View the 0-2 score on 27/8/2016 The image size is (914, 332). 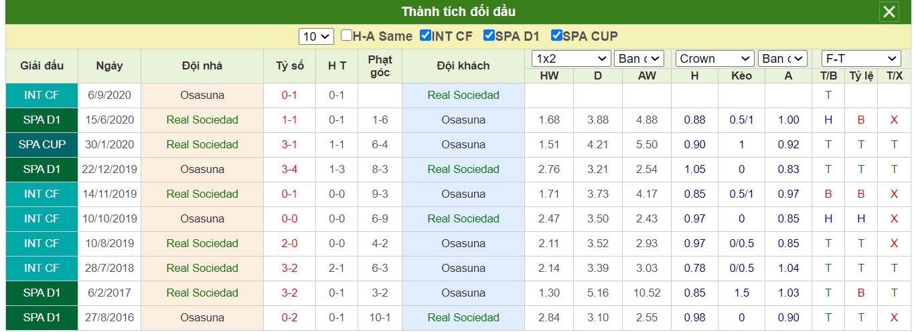290,318
